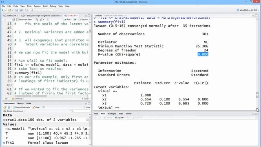Viewport: 261px width, 147px height.
Task: Click the Find/Replace magnifier icon
Action: coord(37,20)
